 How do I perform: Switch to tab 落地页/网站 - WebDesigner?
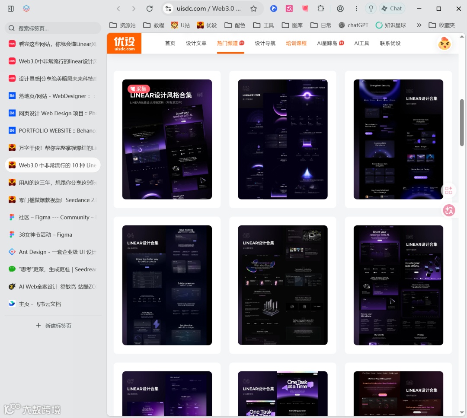pos(53,96)
